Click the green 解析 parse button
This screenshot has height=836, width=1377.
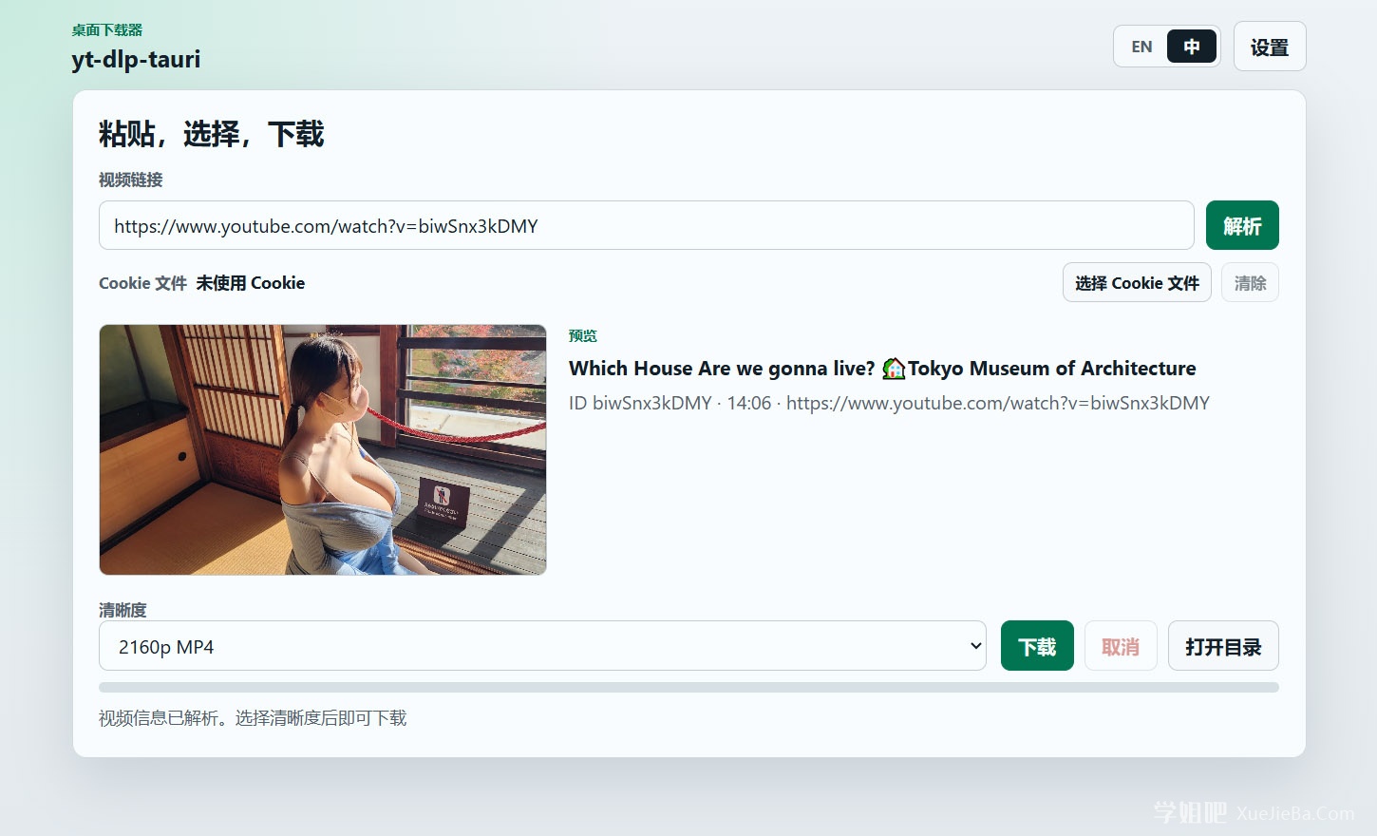coord(1242,225)
